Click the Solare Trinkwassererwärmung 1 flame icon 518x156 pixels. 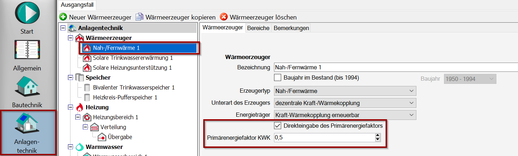(87, 58)
